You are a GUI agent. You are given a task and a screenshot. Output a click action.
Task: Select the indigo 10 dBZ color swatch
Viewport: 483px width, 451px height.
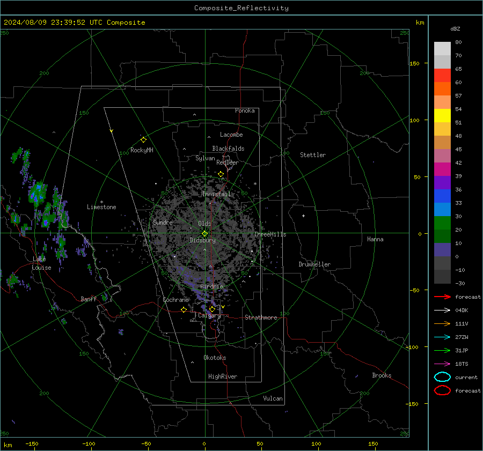442,250
